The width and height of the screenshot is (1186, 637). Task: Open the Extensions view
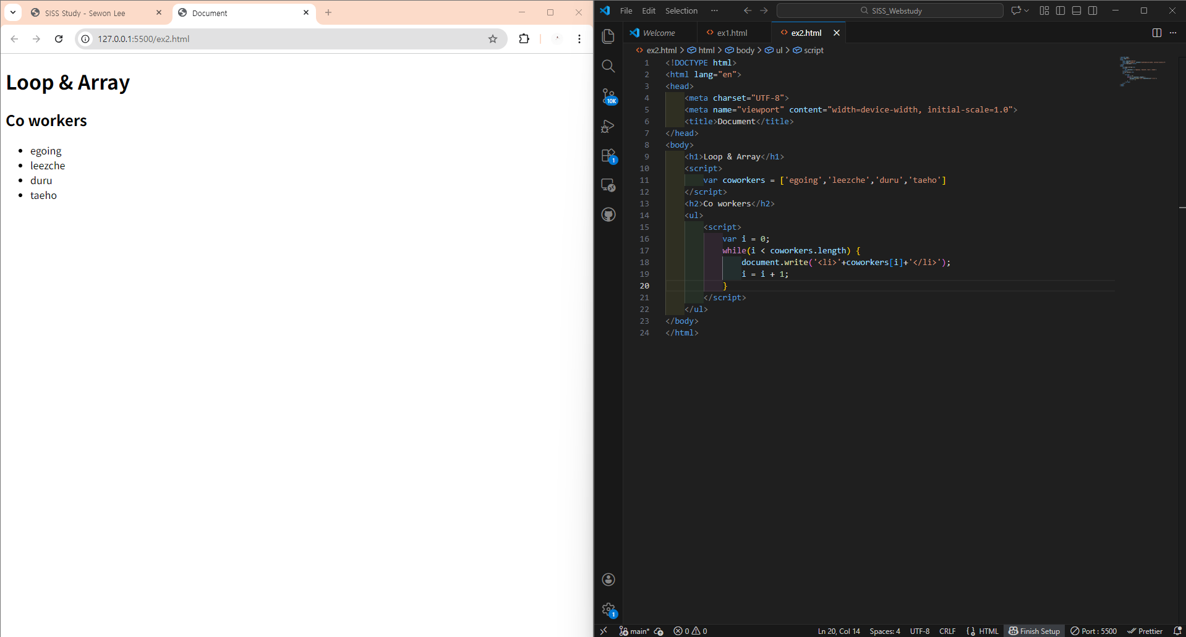(x=608, y=156)
